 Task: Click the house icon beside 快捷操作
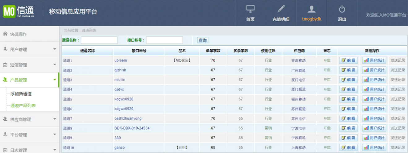coord(5,34)
